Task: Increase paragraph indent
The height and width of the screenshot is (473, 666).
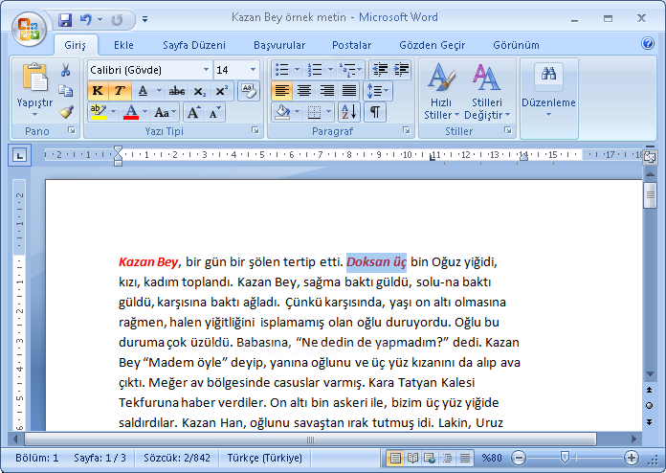Action: (401, 69)
